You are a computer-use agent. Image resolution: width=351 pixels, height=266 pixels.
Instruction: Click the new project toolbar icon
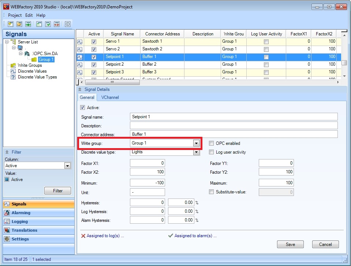click(x=10, y=24)
